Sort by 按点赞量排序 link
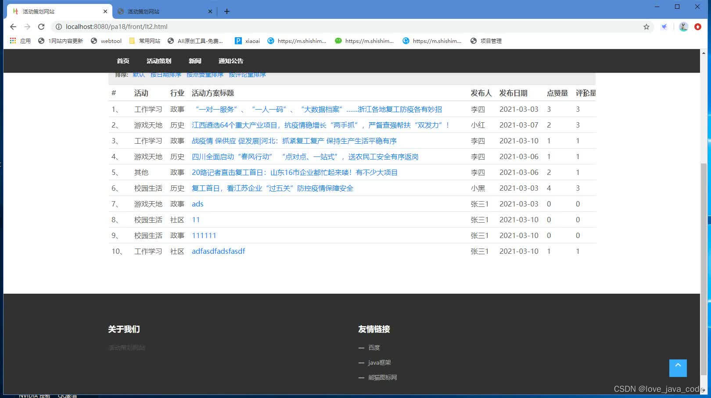The height and width of the screenshot is (398, 711). [205, 75]
